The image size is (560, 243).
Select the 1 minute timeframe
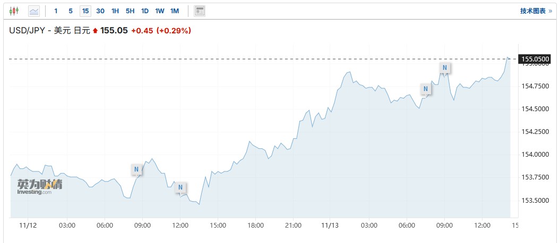click(x=56, y=11)
